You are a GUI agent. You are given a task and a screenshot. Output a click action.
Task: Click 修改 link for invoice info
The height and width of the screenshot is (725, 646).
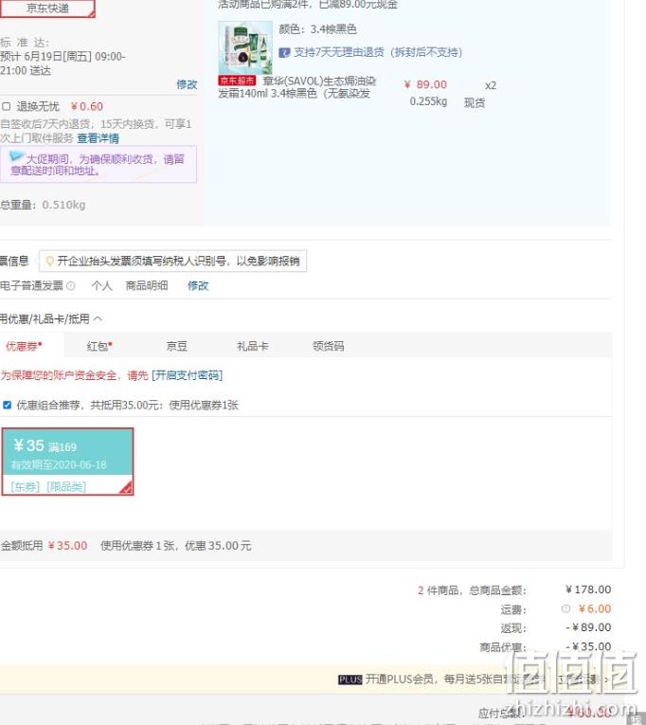(198, 286)
